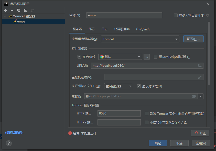The image size is (216, 151).
Task: Close the run/debug configuration dialog
Action: [208, 4]
